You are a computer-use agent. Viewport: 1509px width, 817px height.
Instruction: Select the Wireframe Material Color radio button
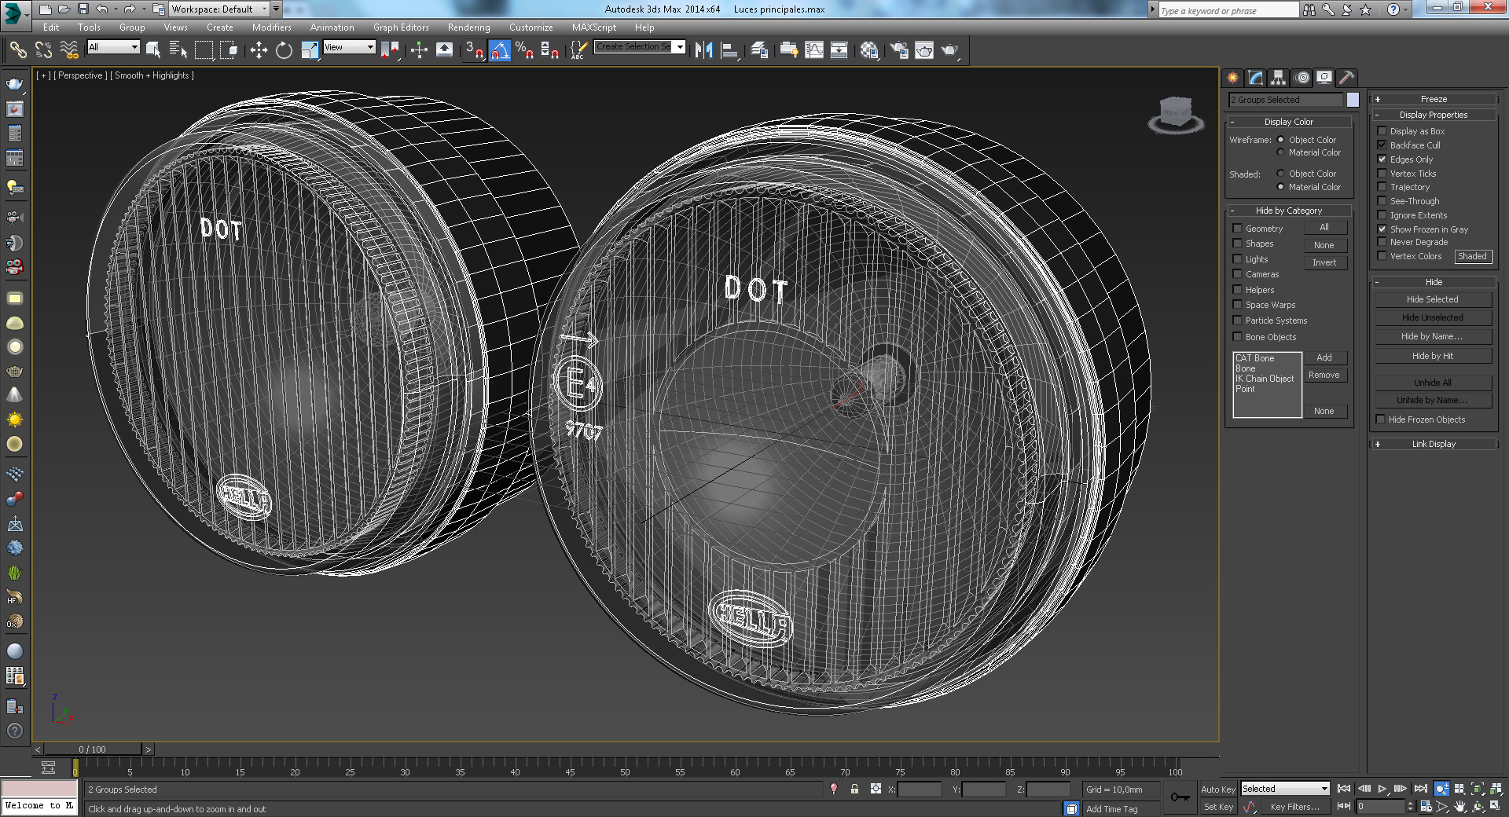(1280, 152)
